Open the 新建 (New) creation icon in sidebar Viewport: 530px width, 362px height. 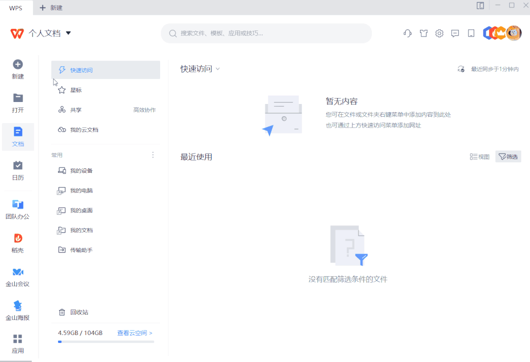click(x=18, y=69)
